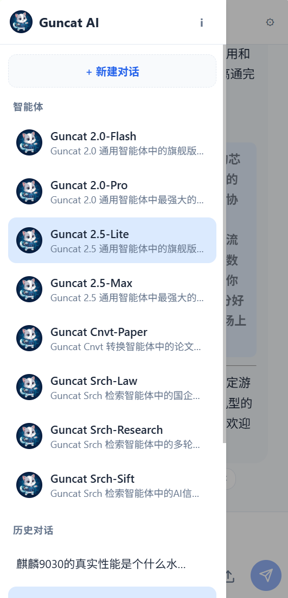Click the 智能体 section heading
The width and height of the screenshot is (288, 598).
(28, 107)
